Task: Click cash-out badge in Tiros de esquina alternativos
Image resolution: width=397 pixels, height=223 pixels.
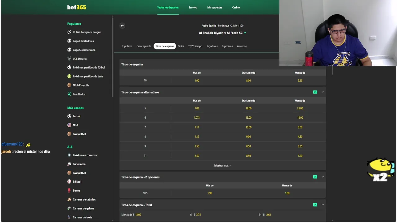Action: [x=315, y=92]
